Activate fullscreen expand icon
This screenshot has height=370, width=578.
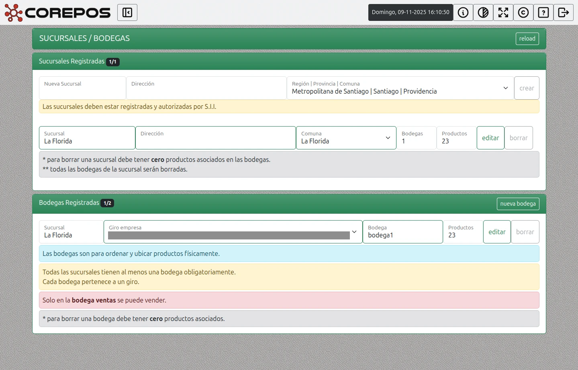[503, 12]
